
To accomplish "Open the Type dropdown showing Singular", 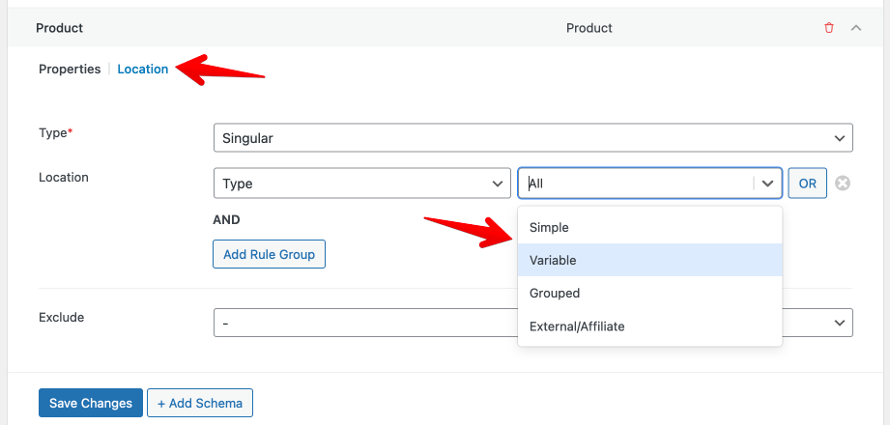I will coord(533,138).
